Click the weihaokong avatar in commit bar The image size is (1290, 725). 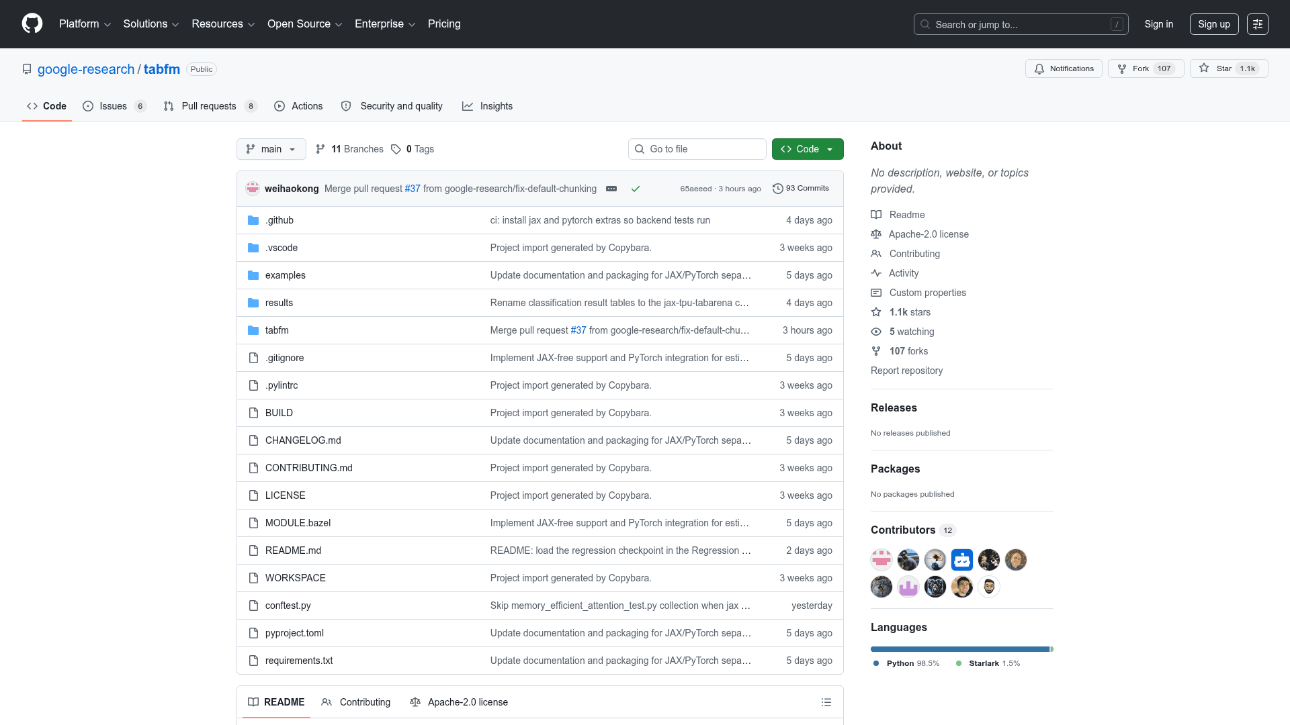tap(253, 189)
